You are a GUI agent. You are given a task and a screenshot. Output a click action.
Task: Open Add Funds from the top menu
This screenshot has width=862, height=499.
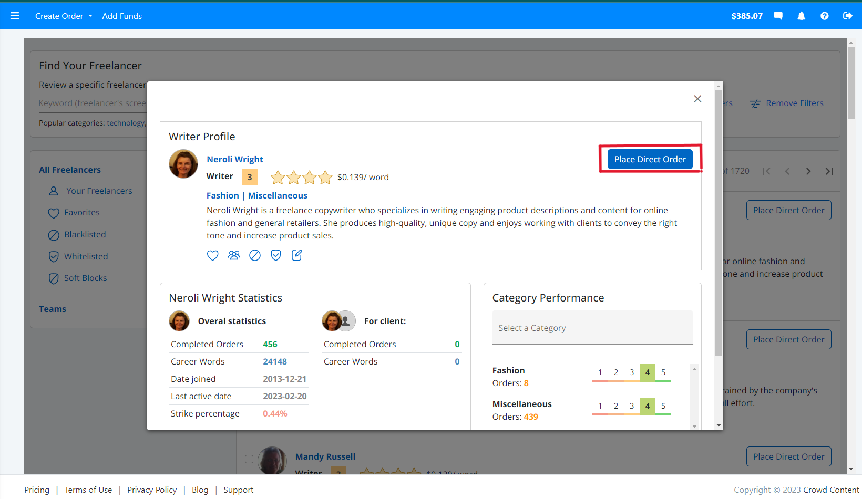point(122,16)
